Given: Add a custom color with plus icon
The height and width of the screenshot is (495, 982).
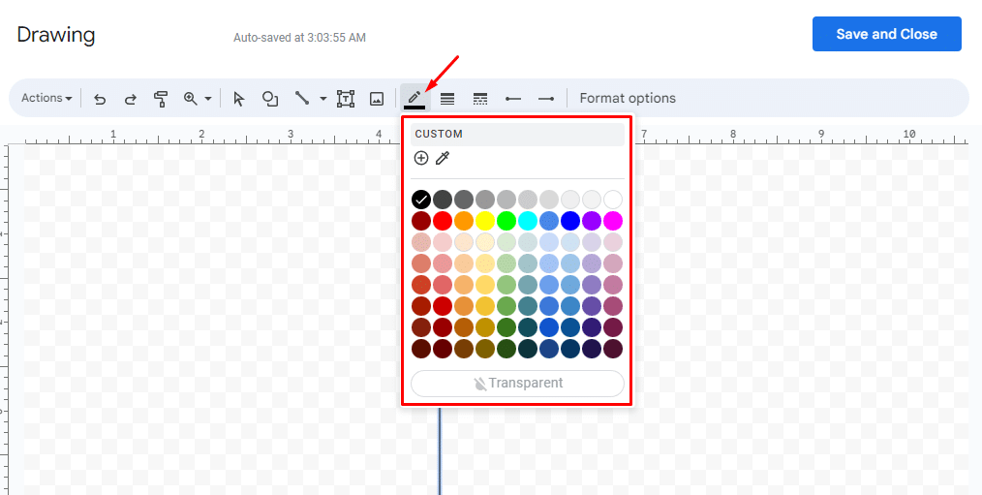Looking at the screenshot, I should 421,158.
